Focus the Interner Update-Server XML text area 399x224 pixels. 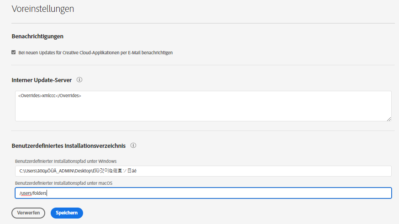[203, 109]
